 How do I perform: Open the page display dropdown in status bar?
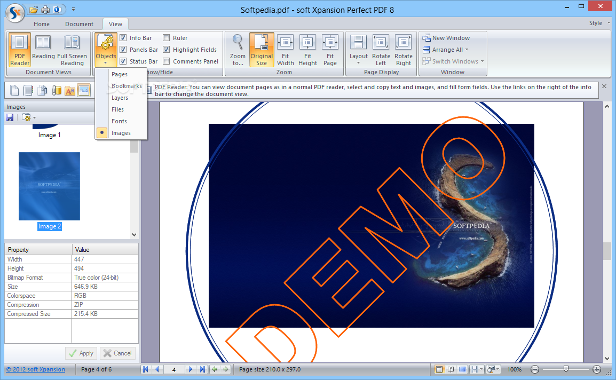pos(477,369)
